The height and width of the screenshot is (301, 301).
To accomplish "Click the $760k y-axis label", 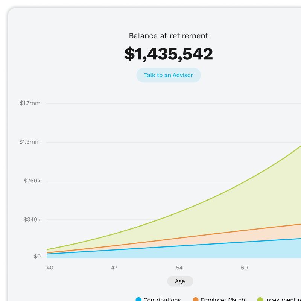I will tap(32, 181).
